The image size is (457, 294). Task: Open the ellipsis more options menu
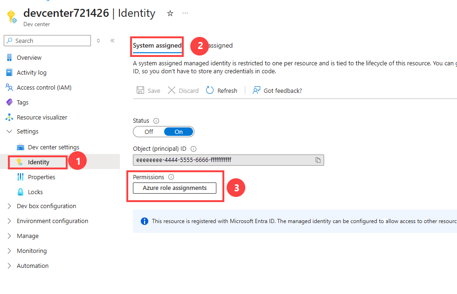click(185, 13)
